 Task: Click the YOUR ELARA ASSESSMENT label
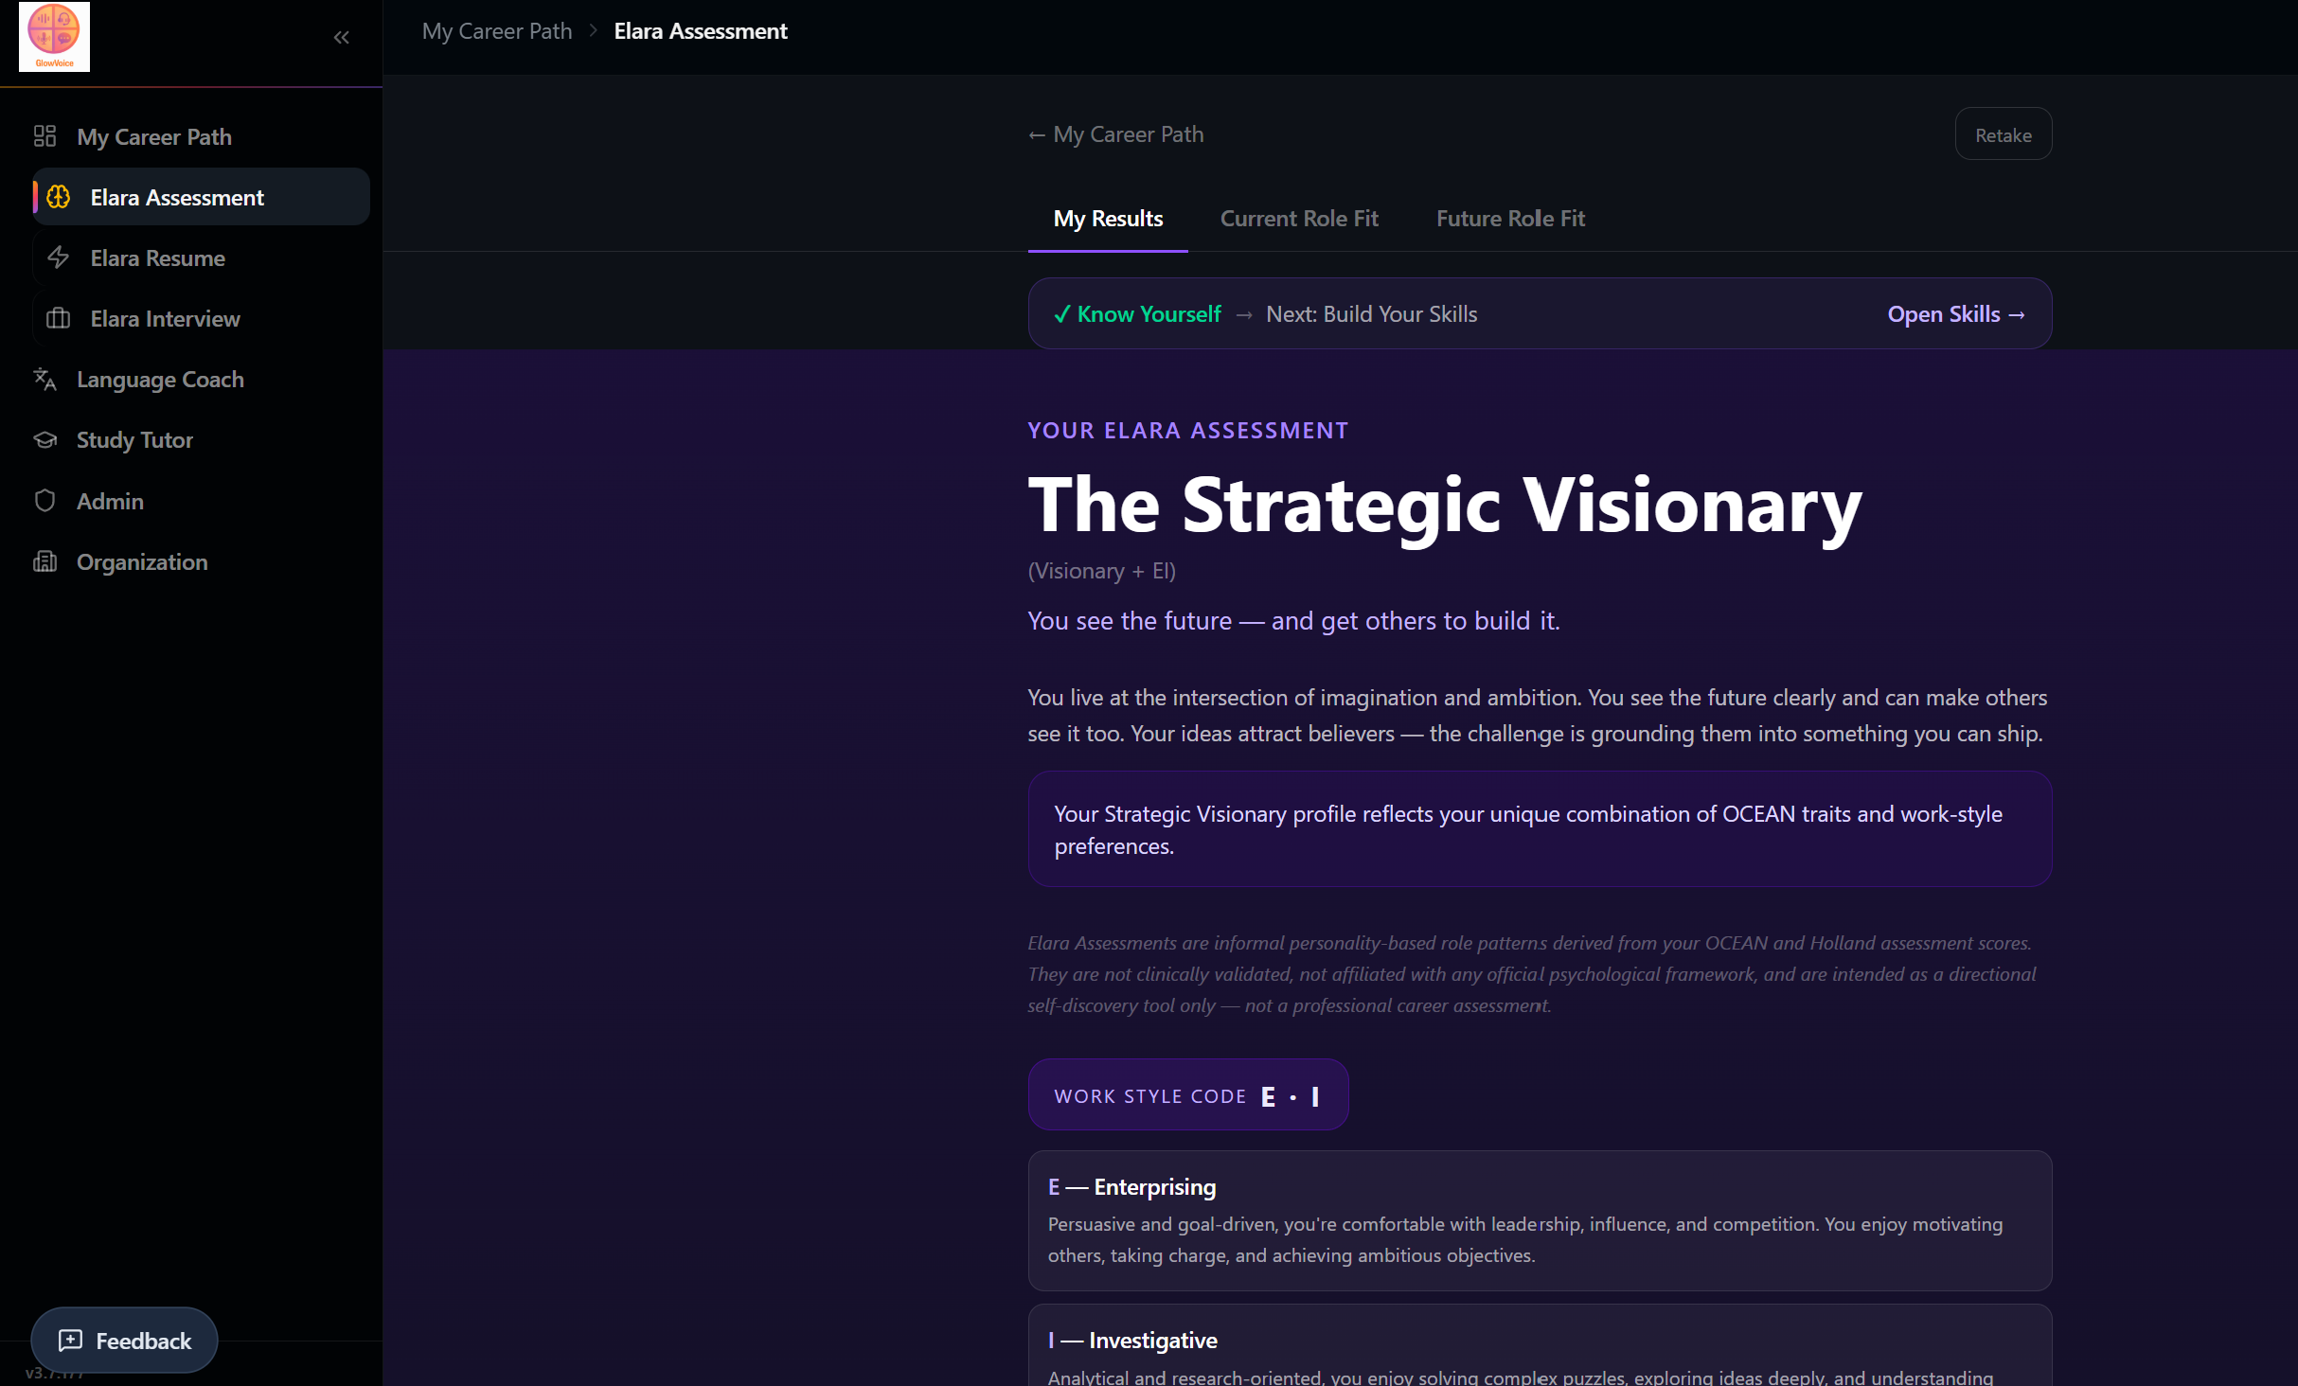(x=1188, y=431)
